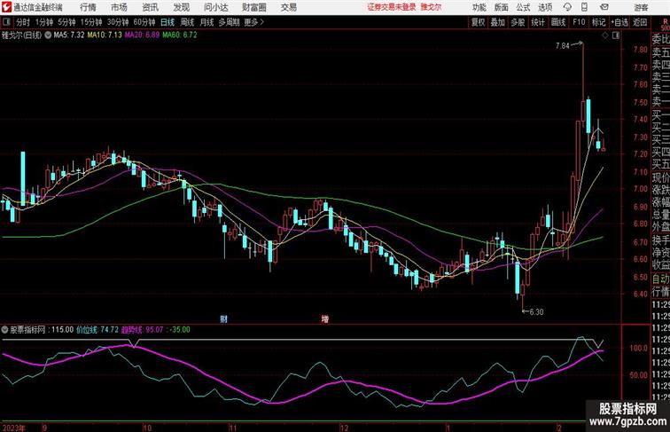The width and height of the screenshot is (670, 432).
Task: Open the 市场 menu
Action: pos(119,7)
